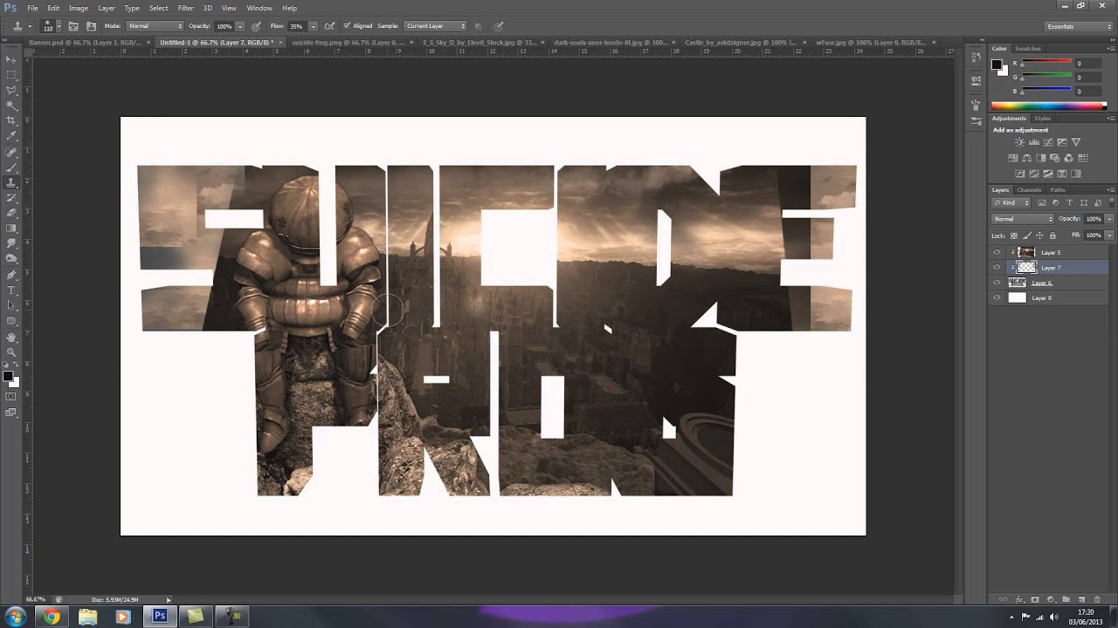Select the Polygonal Lasso tool
1118x628 pixels.
(11, 90)
